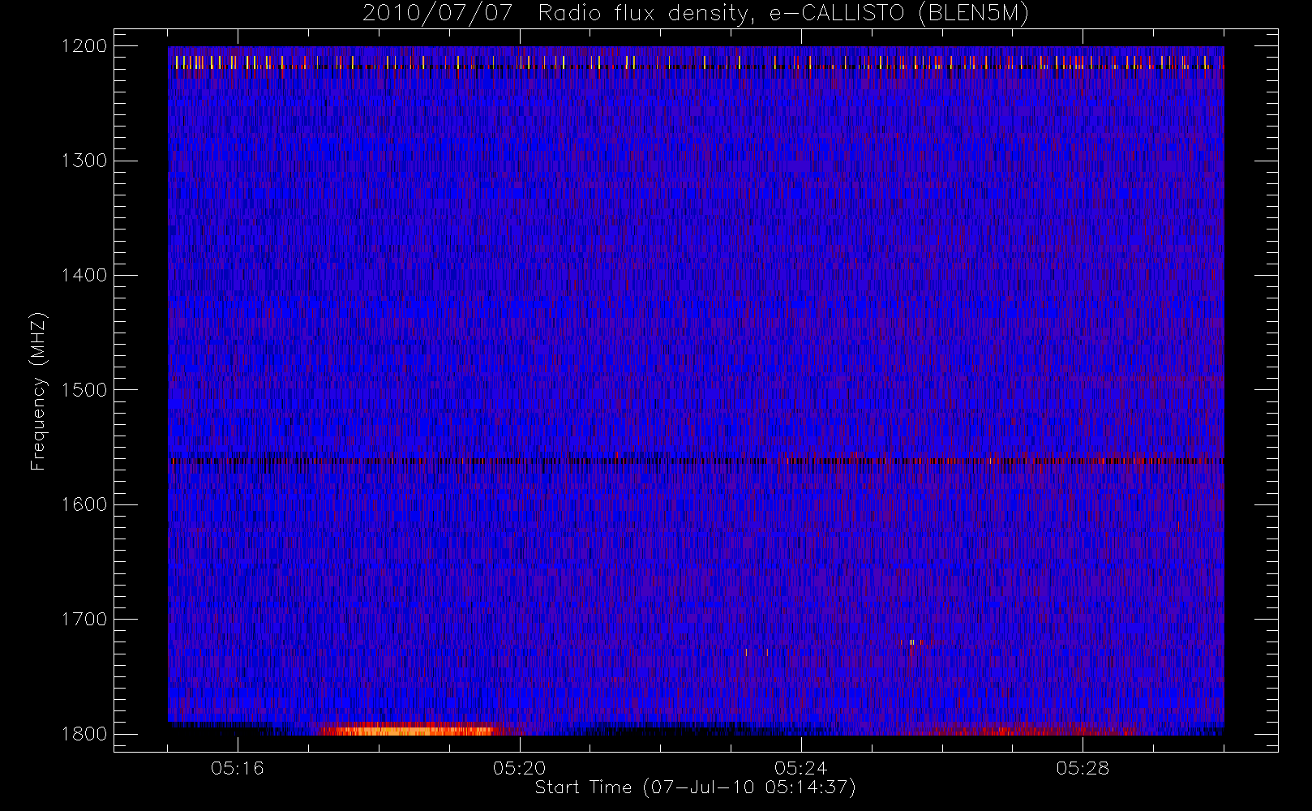Click the 1800 frequency tick label
The width and height of the screenshot is (1312, 811).
pyautogui.click(x=84, y=734)
